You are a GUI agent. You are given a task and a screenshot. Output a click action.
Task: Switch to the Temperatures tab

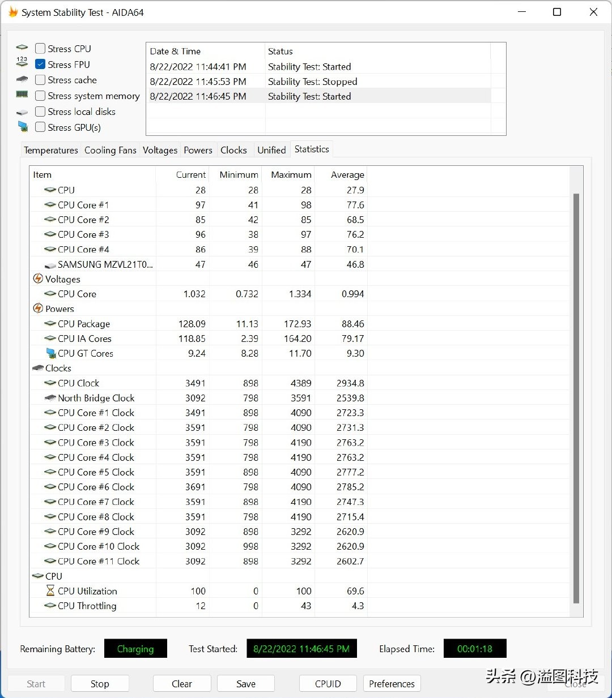(x=50, y=150)
